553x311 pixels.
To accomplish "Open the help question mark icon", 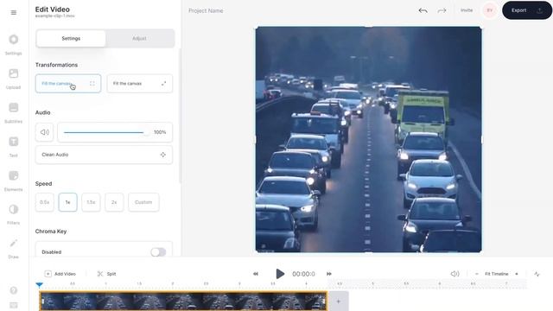I will pyautogui.click(x=14, y=290).
